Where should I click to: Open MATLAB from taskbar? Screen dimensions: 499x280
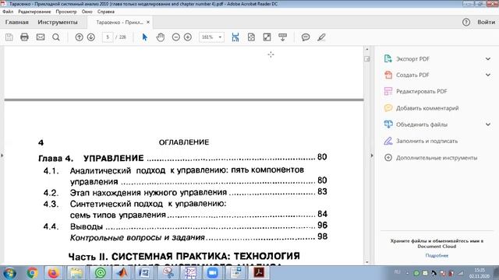coord(122,273)
